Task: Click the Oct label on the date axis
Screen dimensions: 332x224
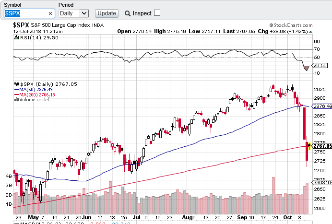Action: click(x=287, y=217)
